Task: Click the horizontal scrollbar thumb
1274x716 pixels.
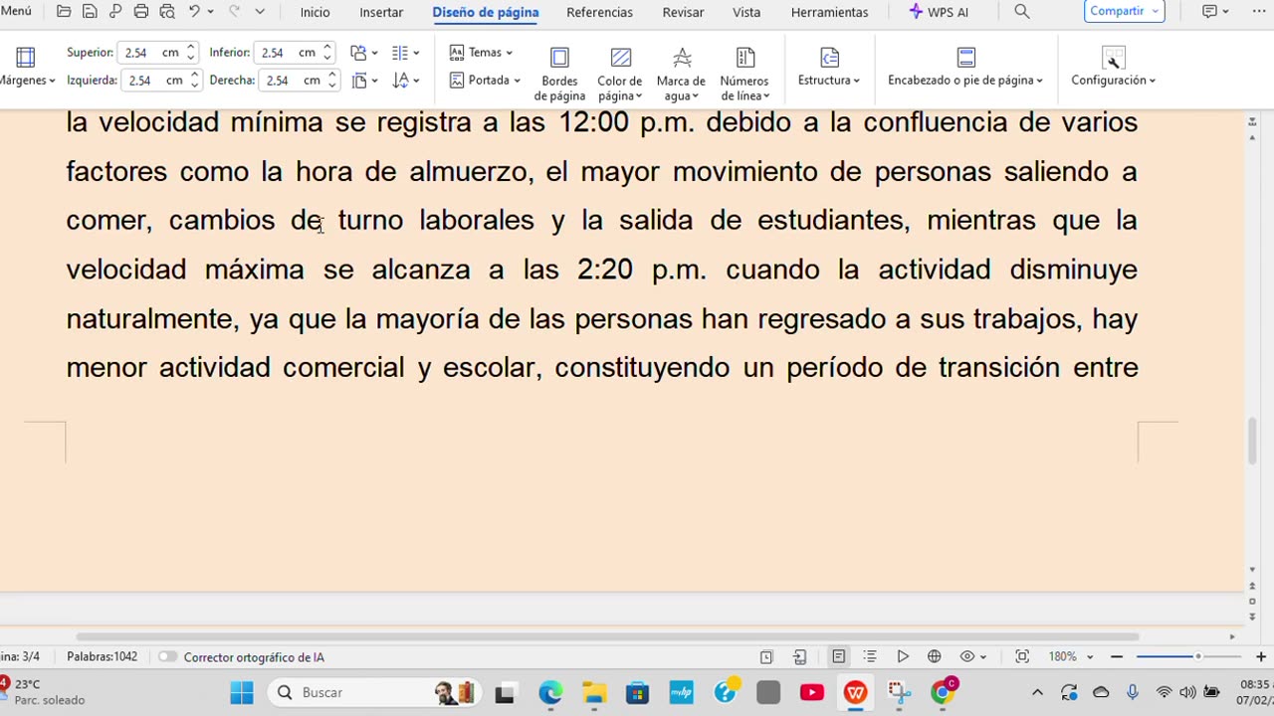Action: point(607,636)
